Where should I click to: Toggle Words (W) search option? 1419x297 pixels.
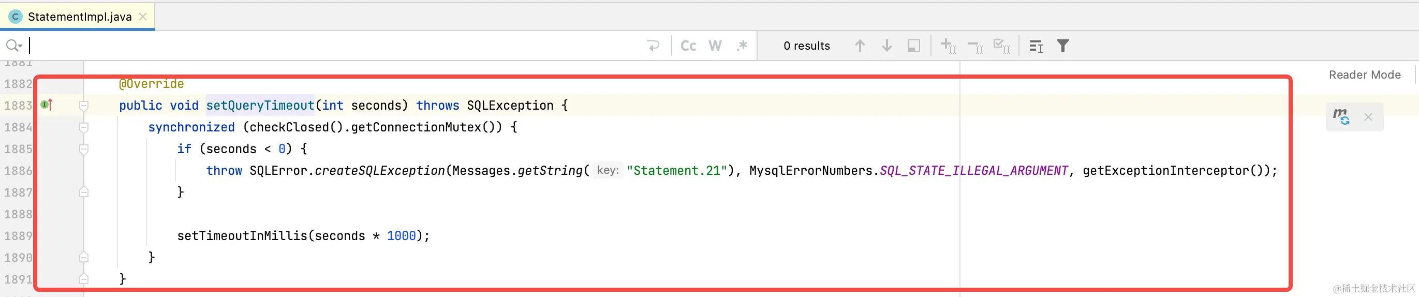(715, 46)
